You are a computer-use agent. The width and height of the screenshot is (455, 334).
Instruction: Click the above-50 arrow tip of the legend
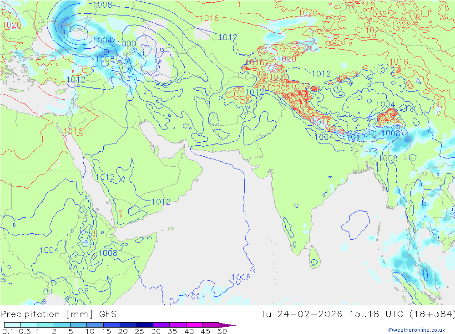coord(228,325)
